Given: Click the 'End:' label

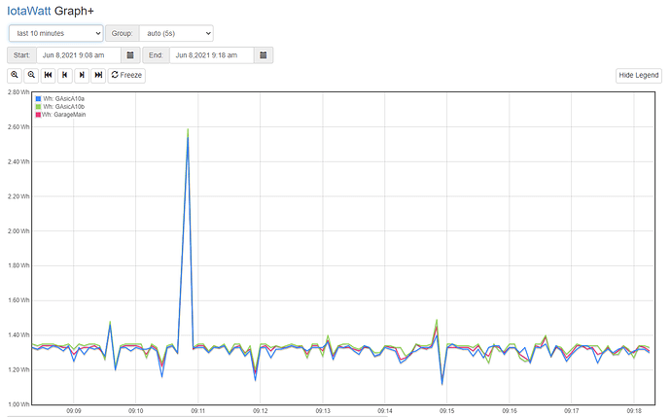Looking at the screenshot, I should (x=156, y=55).
